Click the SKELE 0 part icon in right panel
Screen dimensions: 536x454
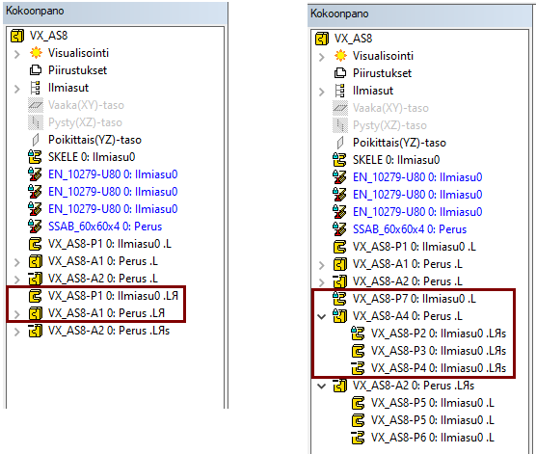(339, 160)
